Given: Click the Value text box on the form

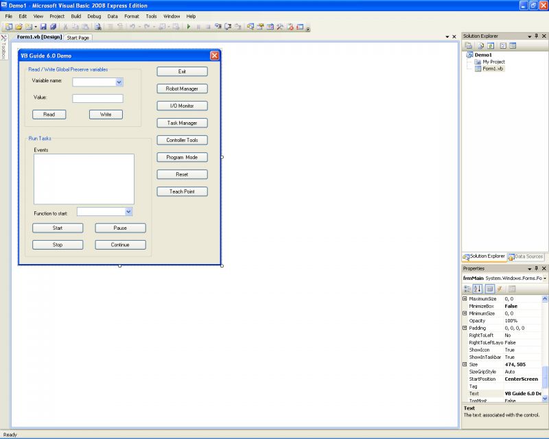Looking at the screenshot, I should (97, 98).
